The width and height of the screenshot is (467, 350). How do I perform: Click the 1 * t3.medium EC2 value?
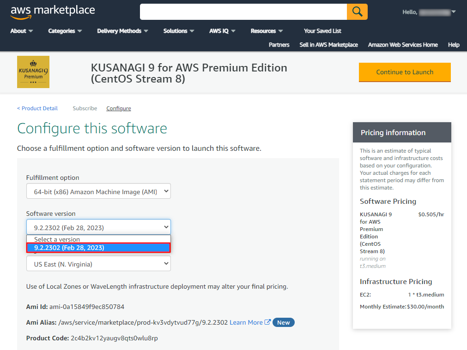click(x=426, y=295)
